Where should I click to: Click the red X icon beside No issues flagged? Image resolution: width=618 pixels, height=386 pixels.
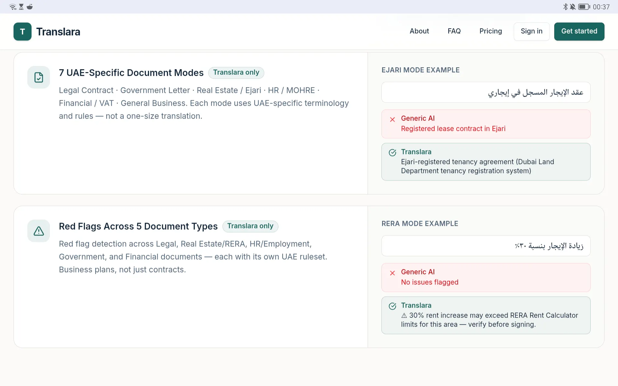[392, 273]
